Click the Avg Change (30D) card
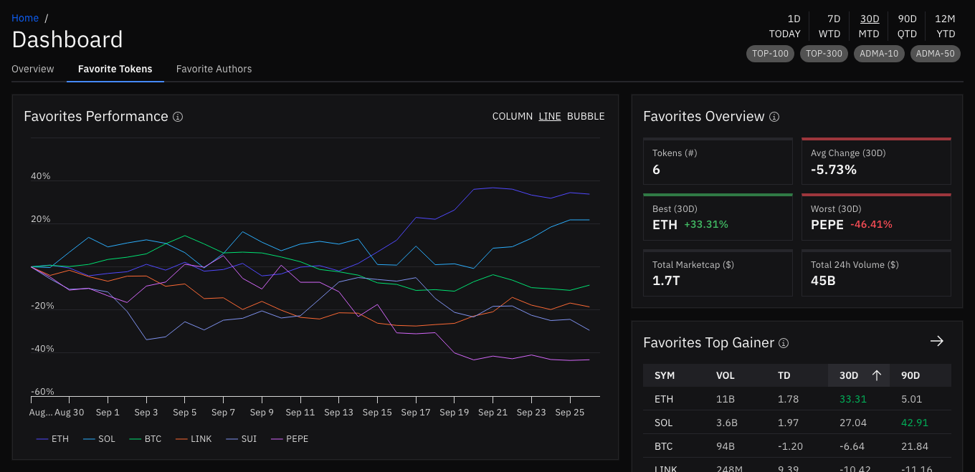The width and height of the screenshot is (975, 472). pyautogui.click(x=876, y=161)
